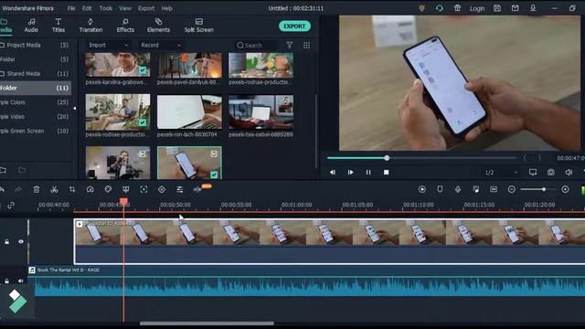Screen dimensions: 585x329
Task: Open the View menu
Action: [x=125, y=8]
